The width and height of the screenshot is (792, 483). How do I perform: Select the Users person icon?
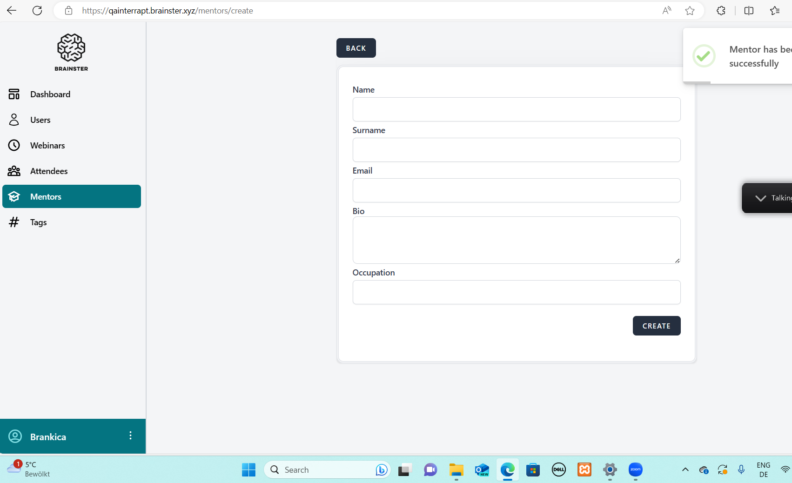[14, 120]
